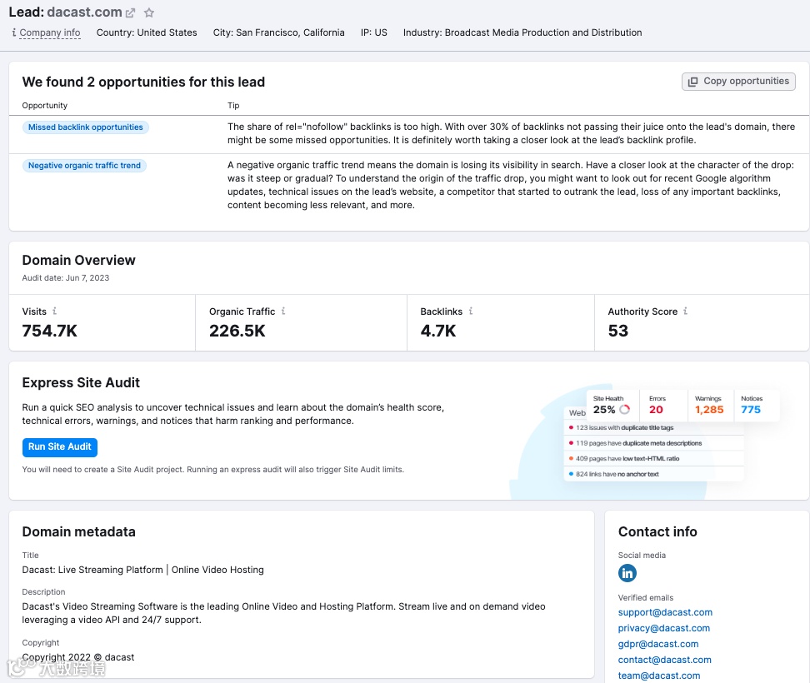Screen dimensions: 810x683
Task: Click the Company info 'i' icon
Action: tap(14, 32)
